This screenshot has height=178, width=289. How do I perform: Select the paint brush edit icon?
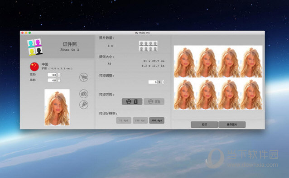pos(84,105)
